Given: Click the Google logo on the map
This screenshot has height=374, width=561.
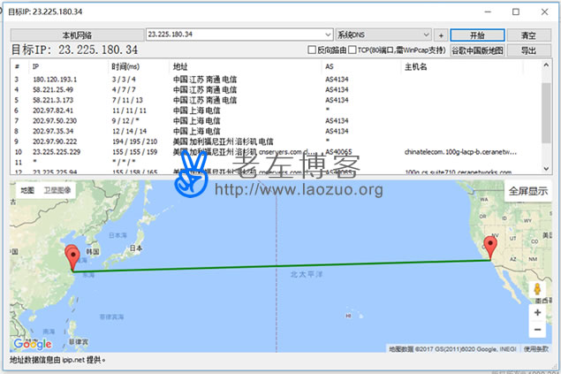Looking at the screenshot, I should coord(33,344).
